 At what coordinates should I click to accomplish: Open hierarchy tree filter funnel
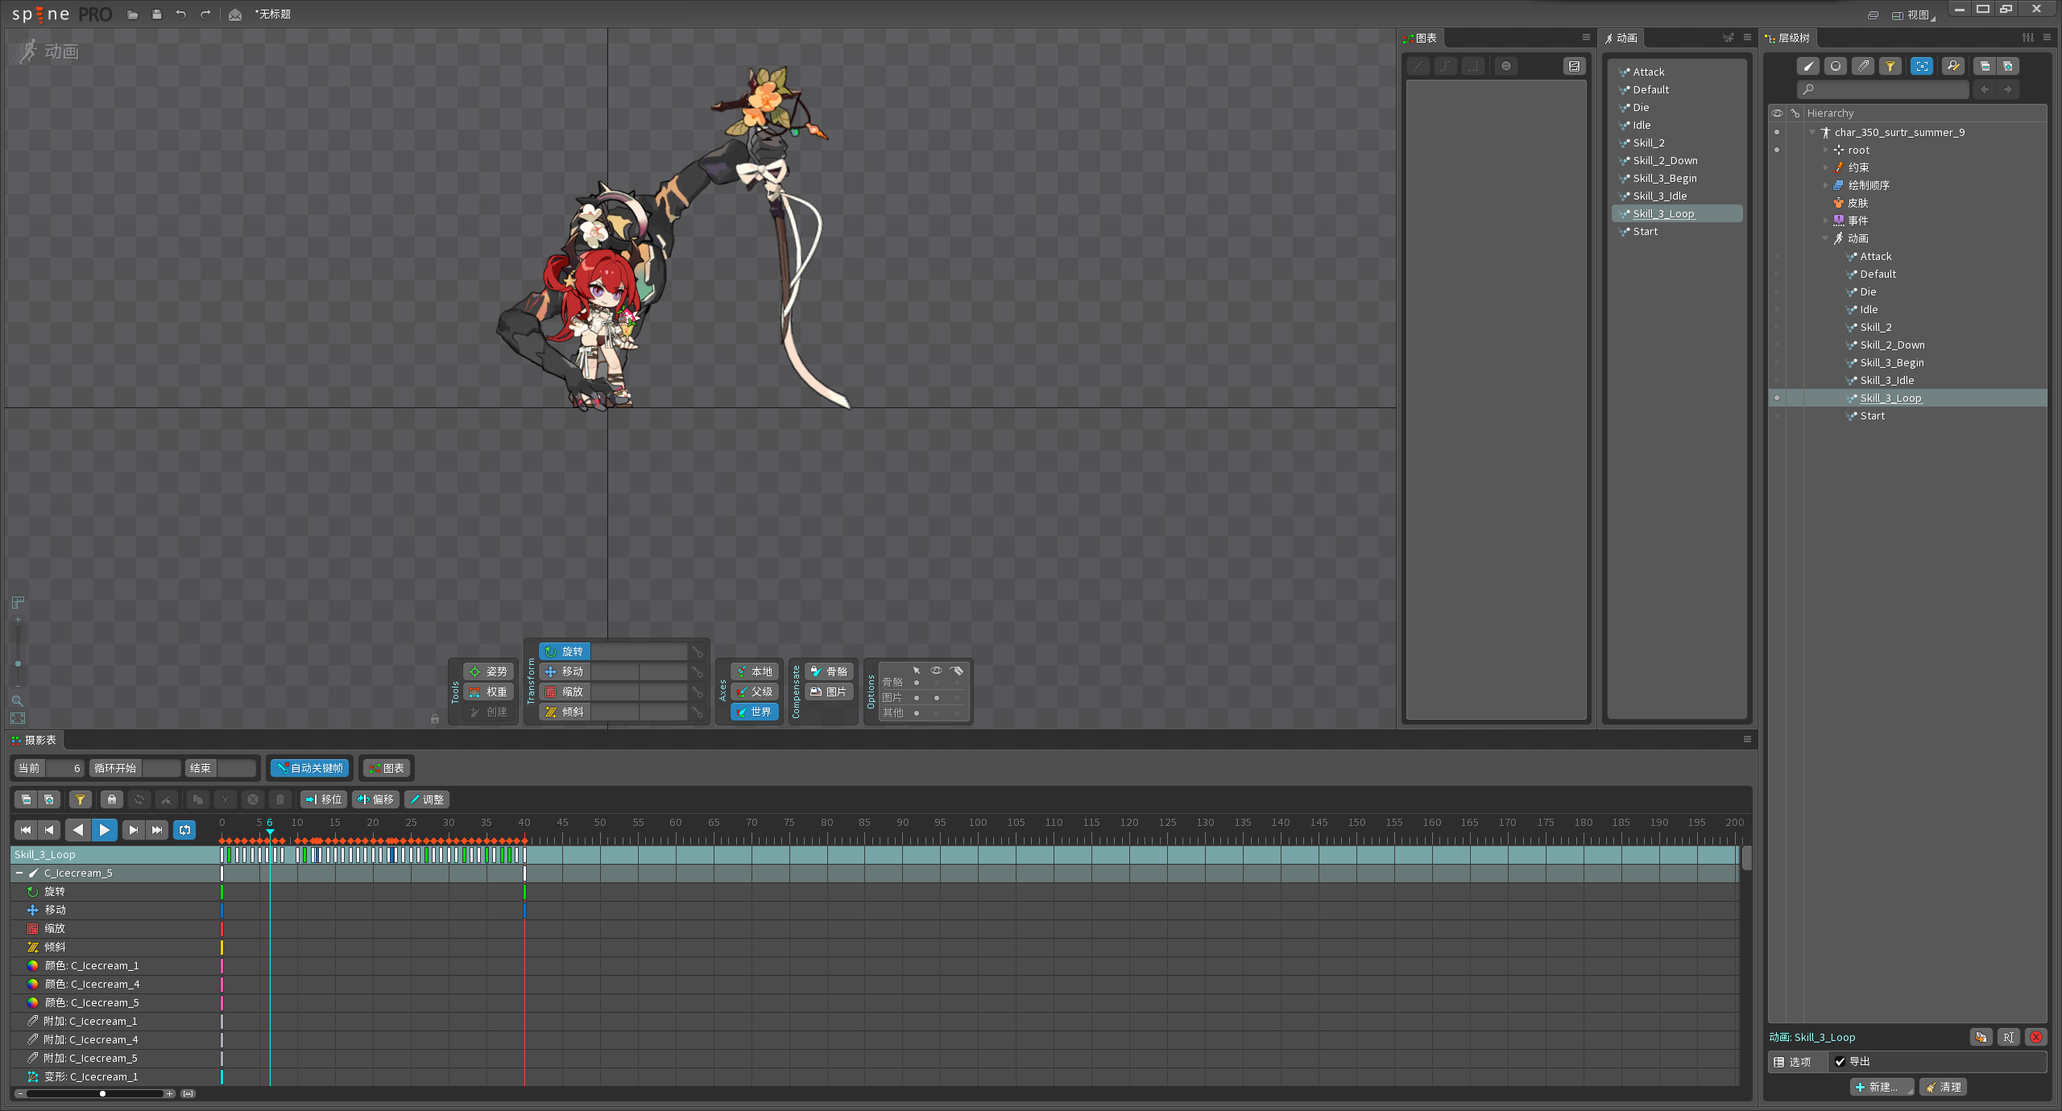(1890, 66)
